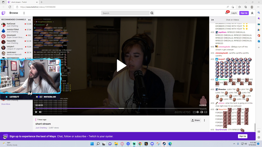Open File Explorer from taskbar

click(x=116, y=144)
